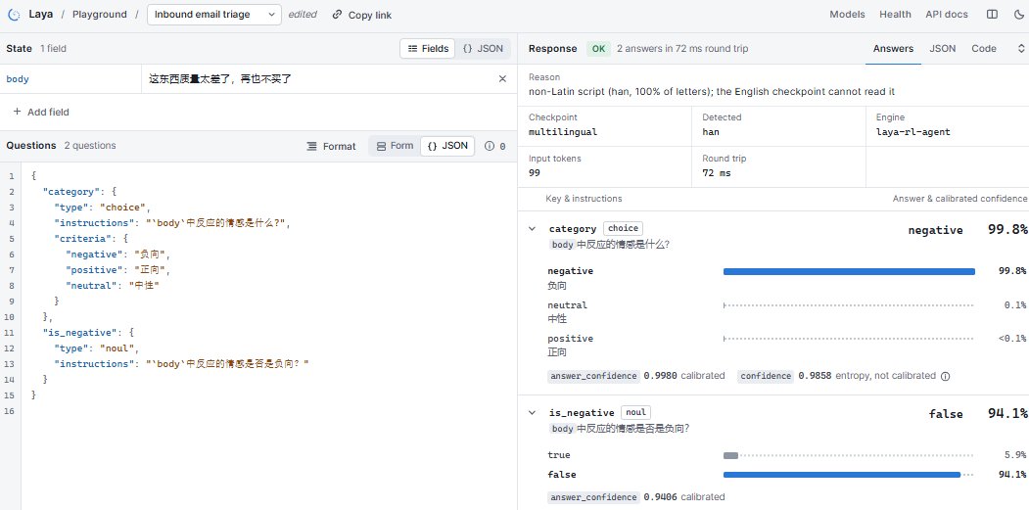Click the Laya logo icon
The width and height of the screenshot is (1029, 510).
[x=13, y=15]
